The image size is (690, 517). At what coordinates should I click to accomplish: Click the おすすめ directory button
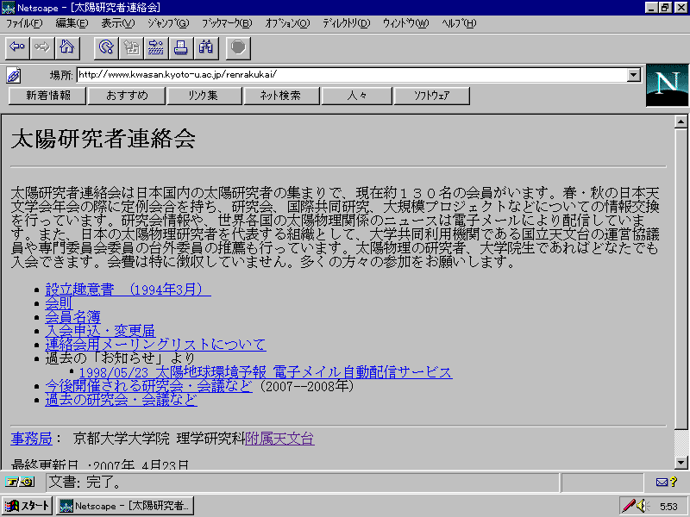point(127,96)
